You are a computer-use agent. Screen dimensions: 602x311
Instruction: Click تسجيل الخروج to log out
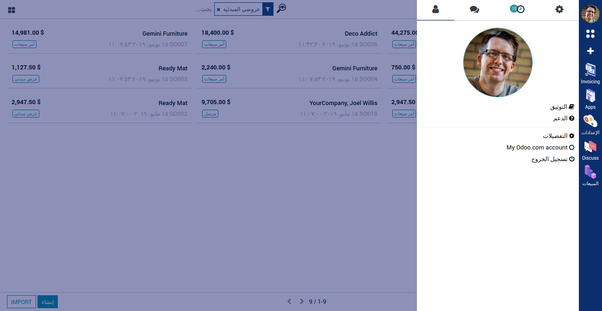coord(552,159)
